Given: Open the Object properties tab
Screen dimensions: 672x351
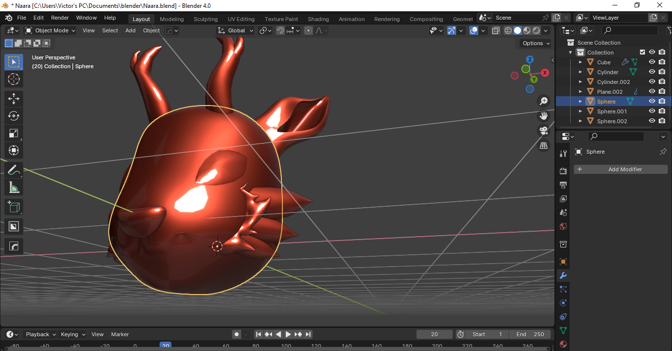Looking at the screenshot, I should point(563,262).
